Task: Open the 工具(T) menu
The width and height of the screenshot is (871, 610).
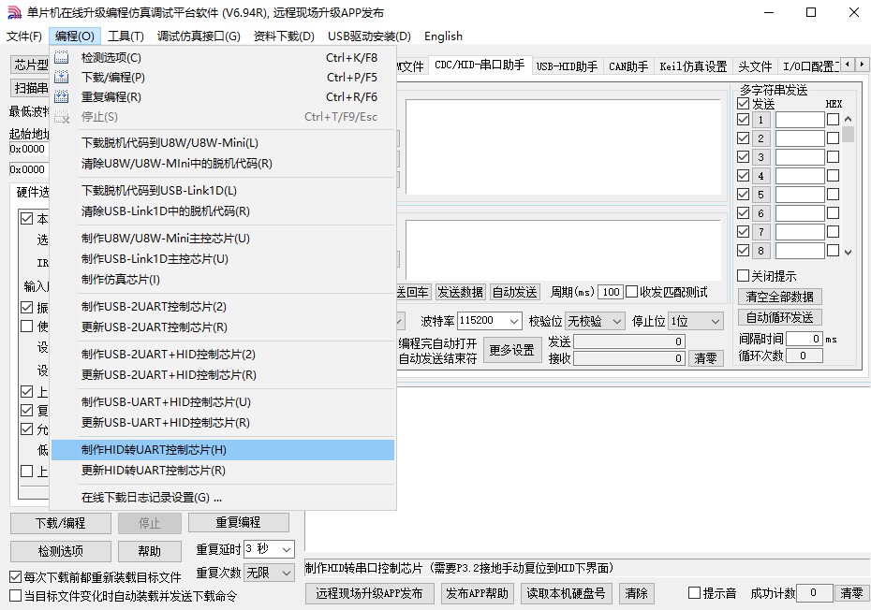Action: pos(125,36)
